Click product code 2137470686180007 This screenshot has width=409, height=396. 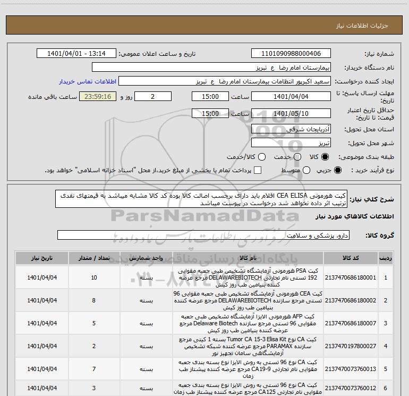pos(351,323)
